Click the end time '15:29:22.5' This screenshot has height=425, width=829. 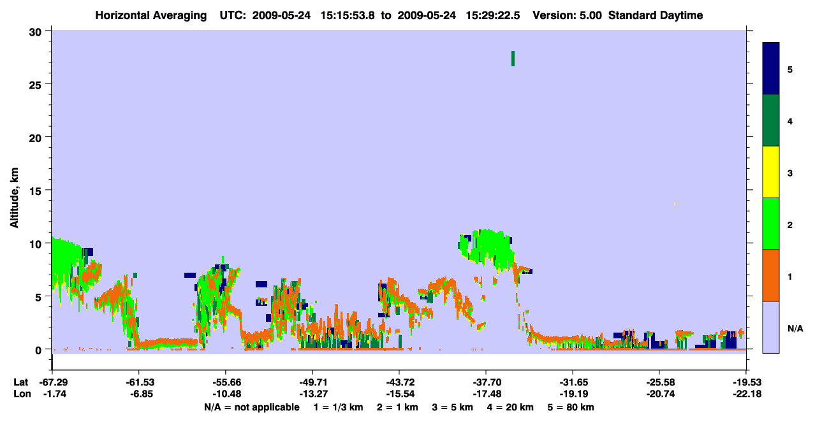tap(492, 15)
